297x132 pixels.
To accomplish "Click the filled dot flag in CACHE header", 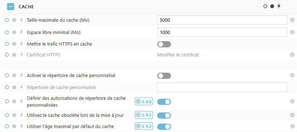I will [x=272, y=7].
